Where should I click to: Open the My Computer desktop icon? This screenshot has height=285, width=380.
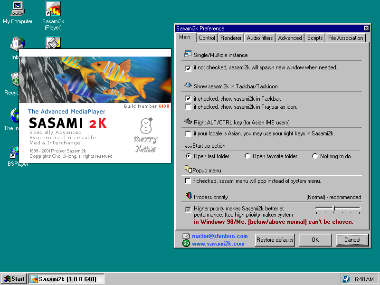pos(18,9)
